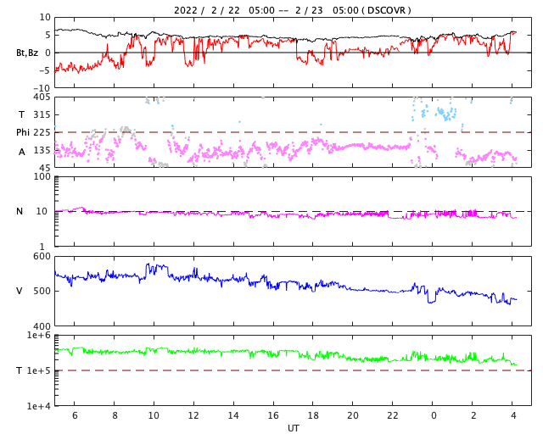Select the 'T' label beside 1e+5
Viewport: 543px width, 434px height.
[x=20, y=370]
